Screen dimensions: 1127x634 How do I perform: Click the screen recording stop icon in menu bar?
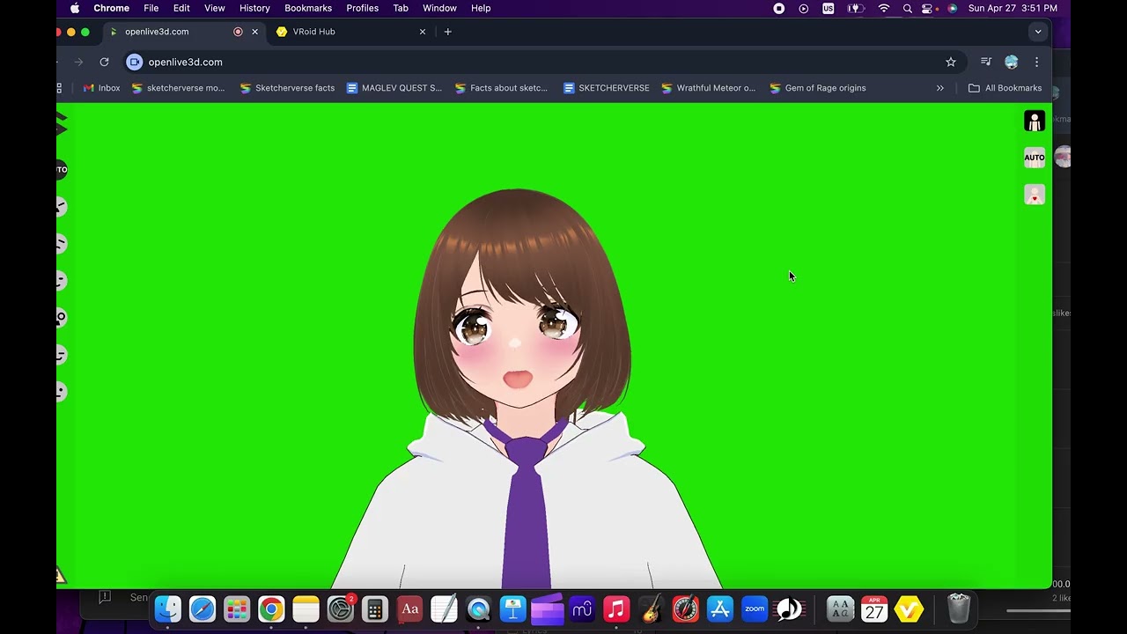(779, 8)
